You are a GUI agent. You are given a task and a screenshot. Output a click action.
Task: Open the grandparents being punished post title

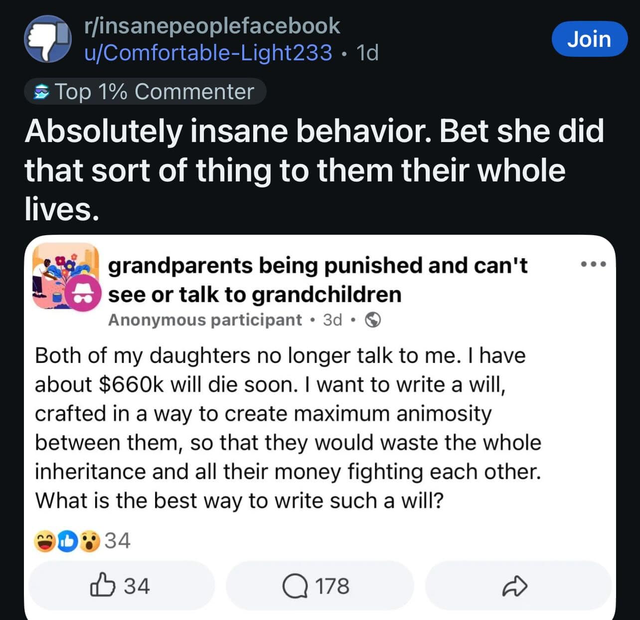(317, 280)
